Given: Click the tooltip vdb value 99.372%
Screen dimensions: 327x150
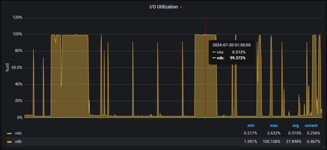Looking at the screenshot, I should point(238,58).
